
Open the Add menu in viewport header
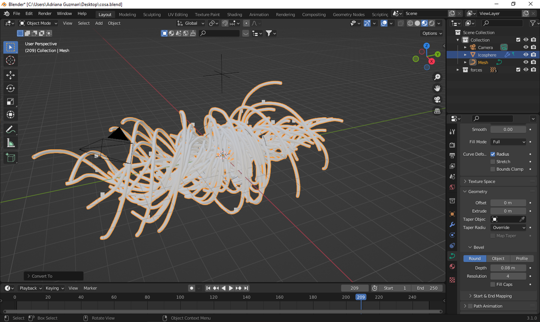[99, 23]
